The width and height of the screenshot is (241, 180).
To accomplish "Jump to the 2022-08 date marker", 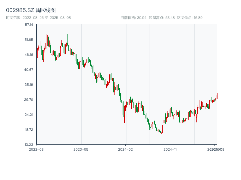I will point(36,149).
